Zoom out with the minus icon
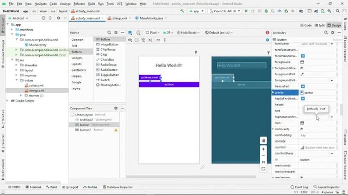The height and width of the screenshot is (195, 348). 263,155
